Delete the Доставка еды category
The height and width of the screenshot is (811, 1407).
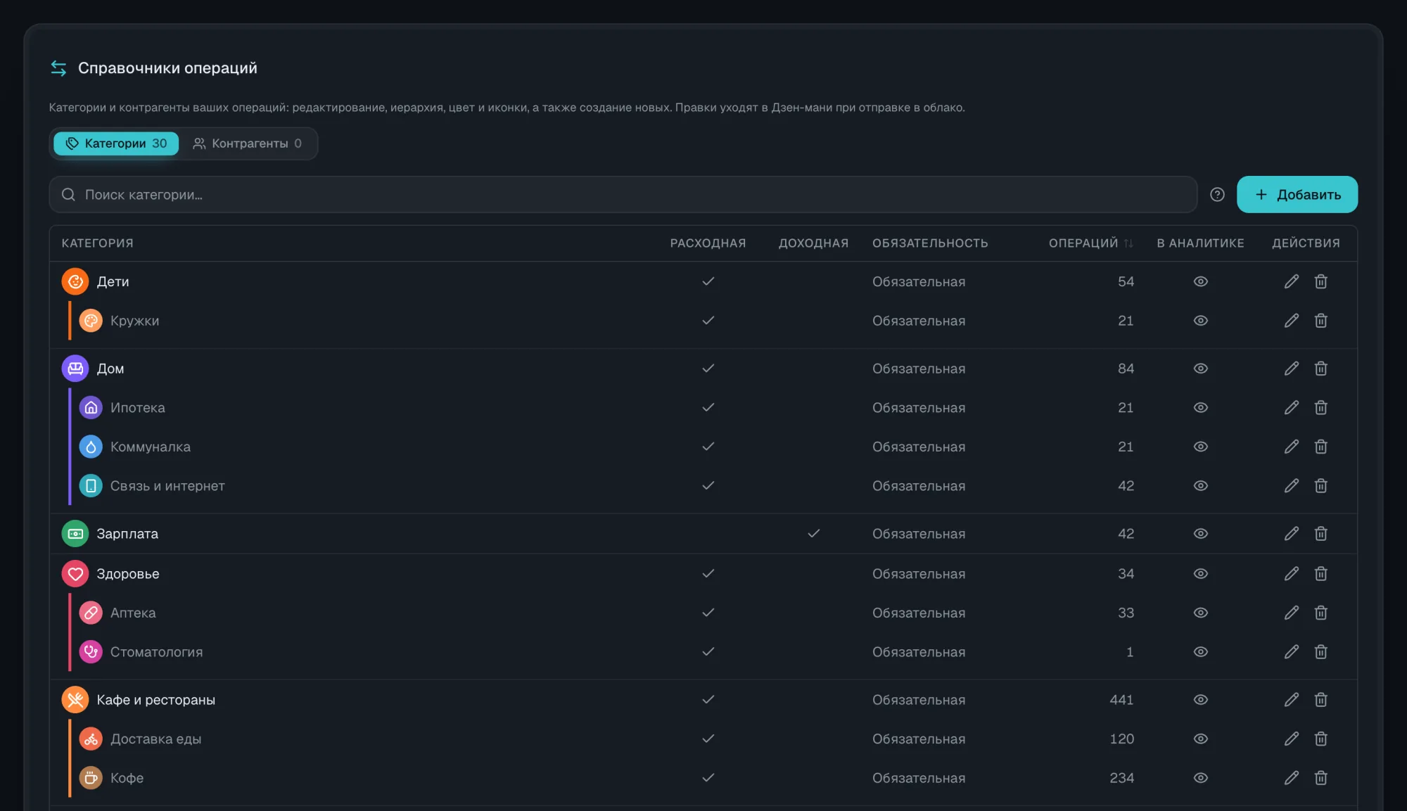(1320, 739)
